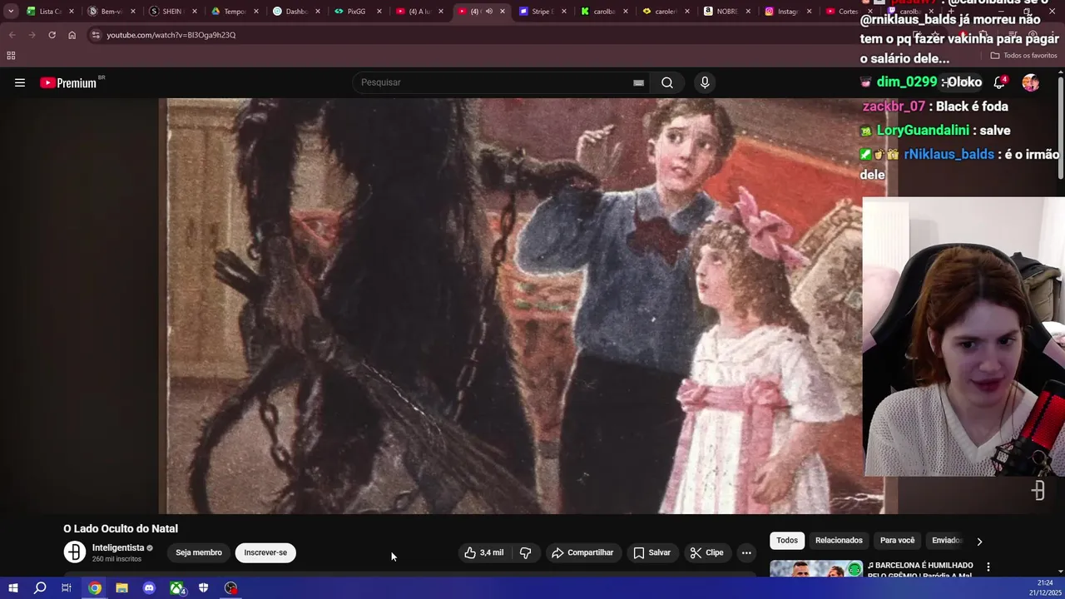Screen dimensions: 1065x599
Task: Open the on-screen keyboard icon in search
Action: [x=638, y=82]
